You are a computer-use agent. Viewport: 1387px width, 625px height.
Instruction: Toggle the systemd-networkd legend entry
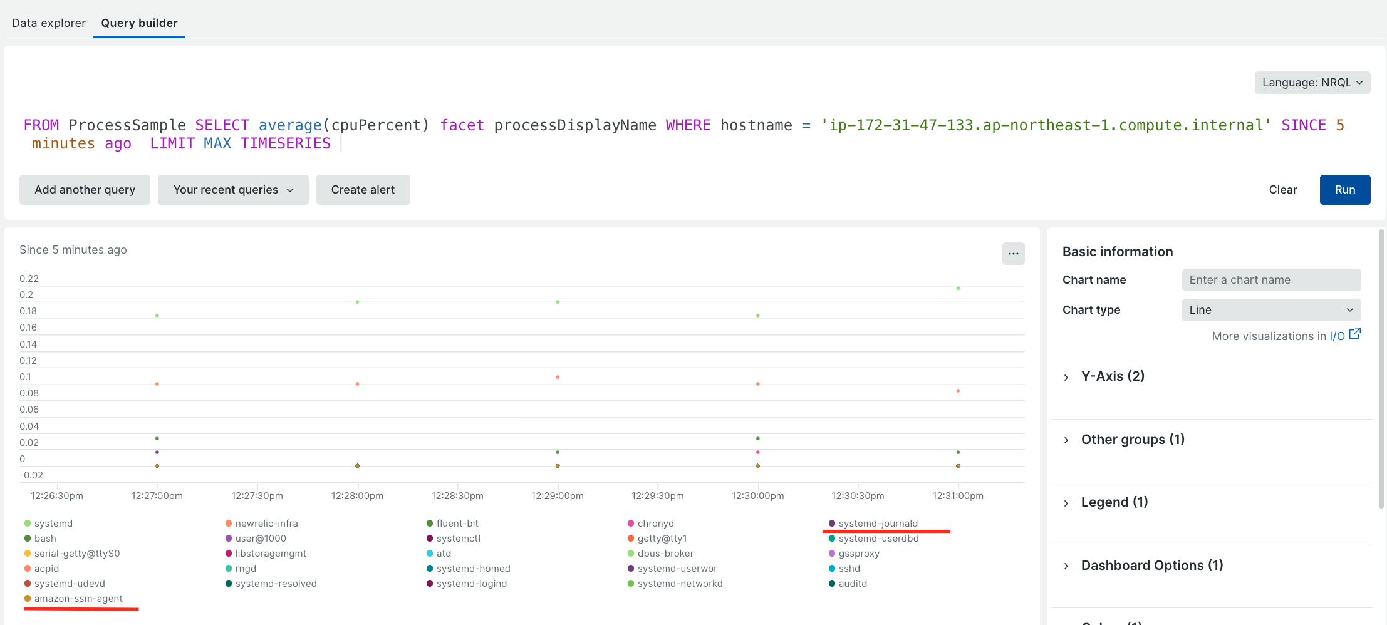(675, 584)
